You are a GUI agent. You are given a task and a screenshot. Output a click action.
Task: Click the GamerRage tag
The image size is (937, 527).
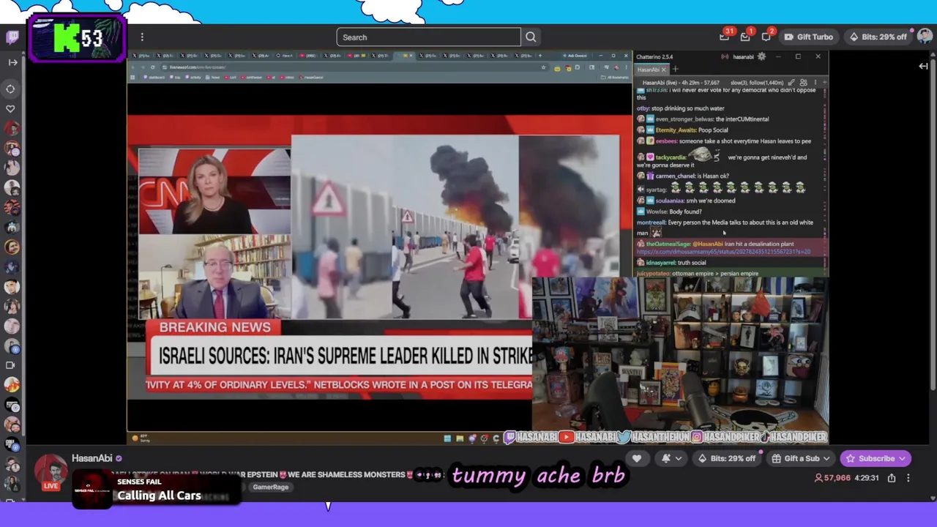coord(271,487)
